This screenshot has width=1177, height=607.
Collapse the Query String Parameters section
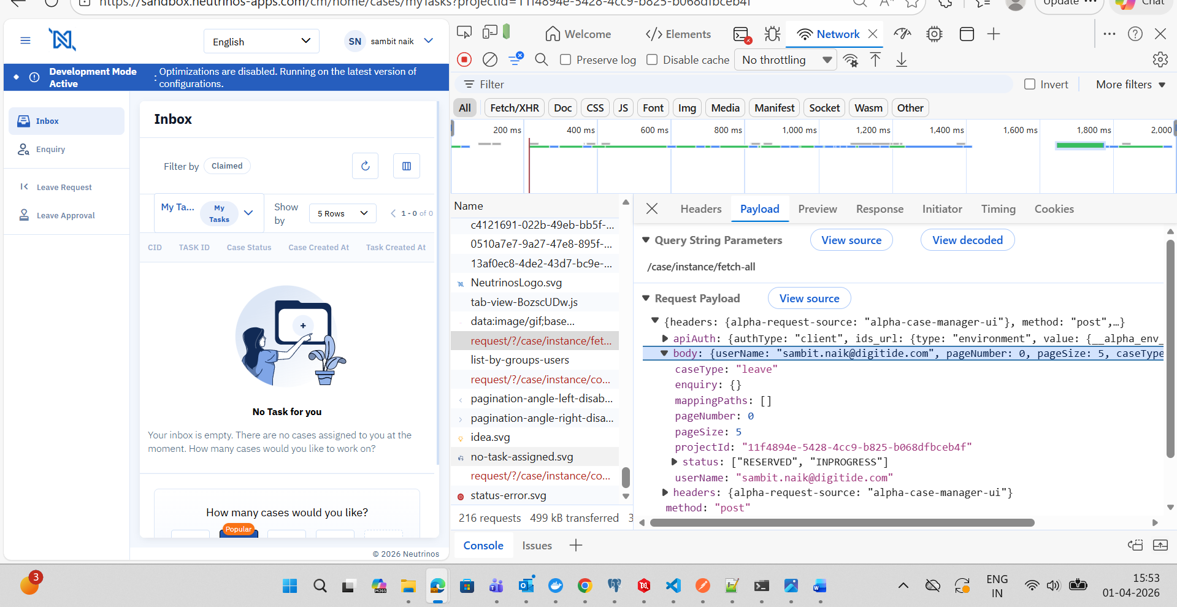click(646, 240)
